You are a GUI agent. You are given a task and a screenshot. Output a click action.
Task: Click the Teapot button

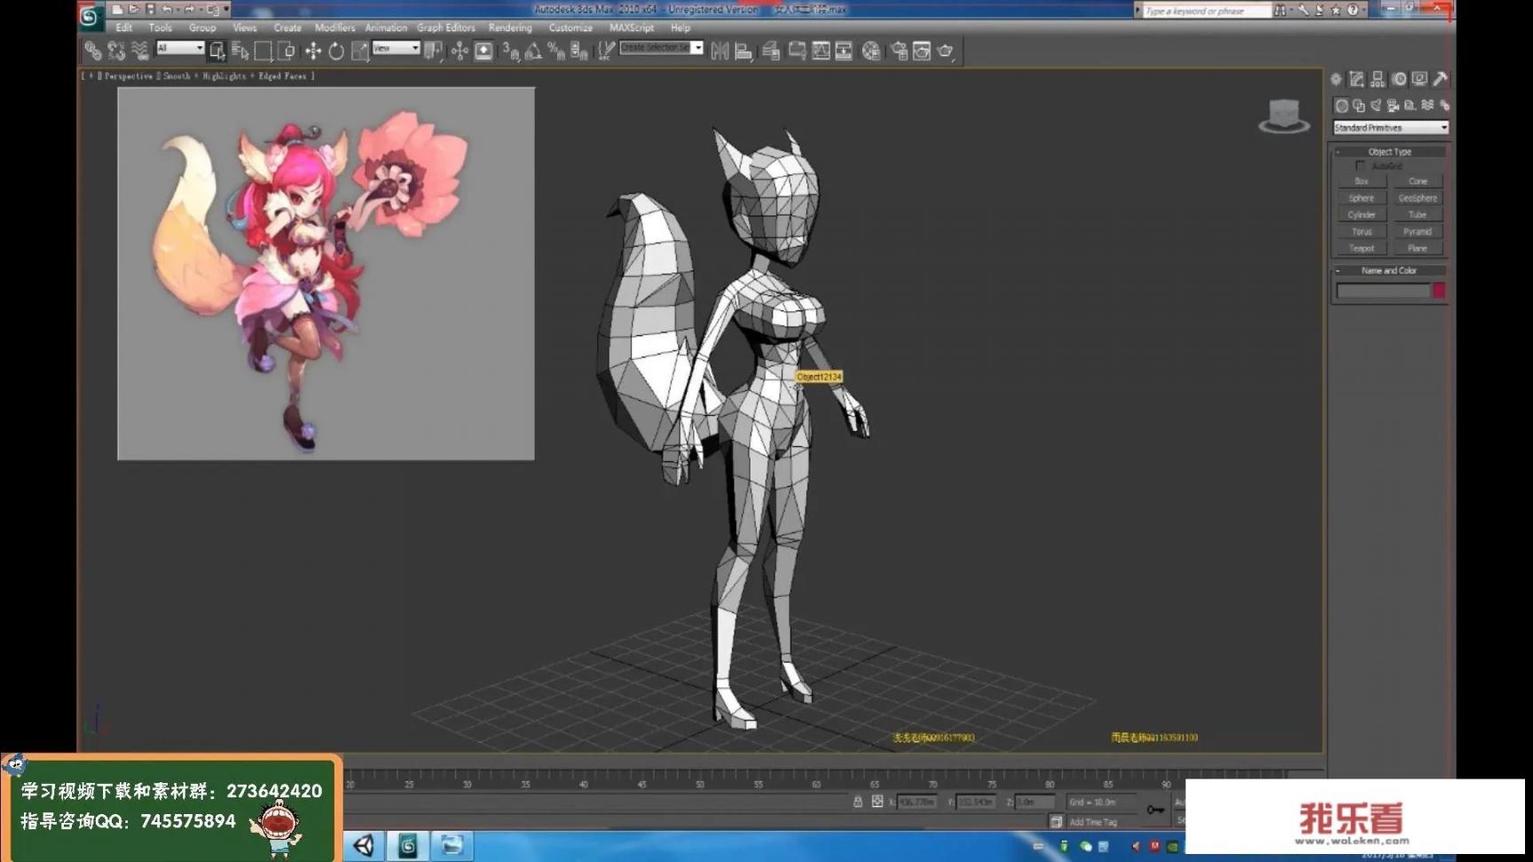click(1362, 248)
